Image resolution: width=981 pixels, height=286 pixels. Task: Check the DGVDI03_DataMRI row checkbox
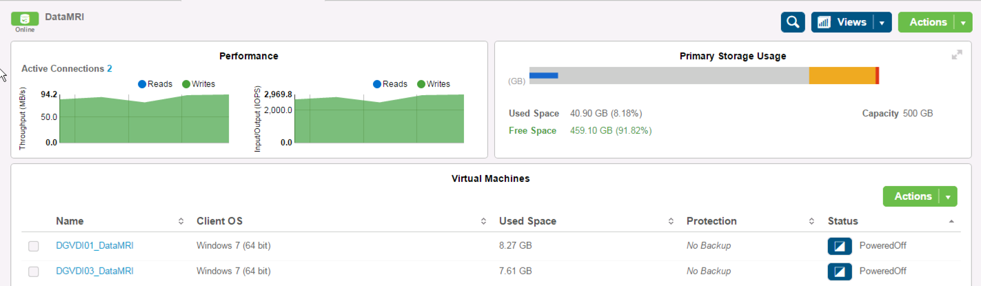[x=33, y=272]
